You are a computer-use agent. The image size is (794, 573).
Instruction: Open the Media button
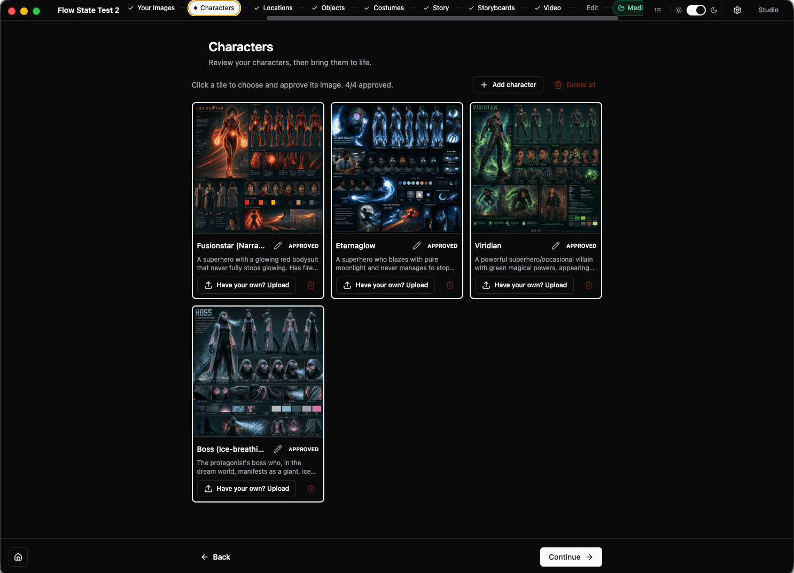point(629,8)
